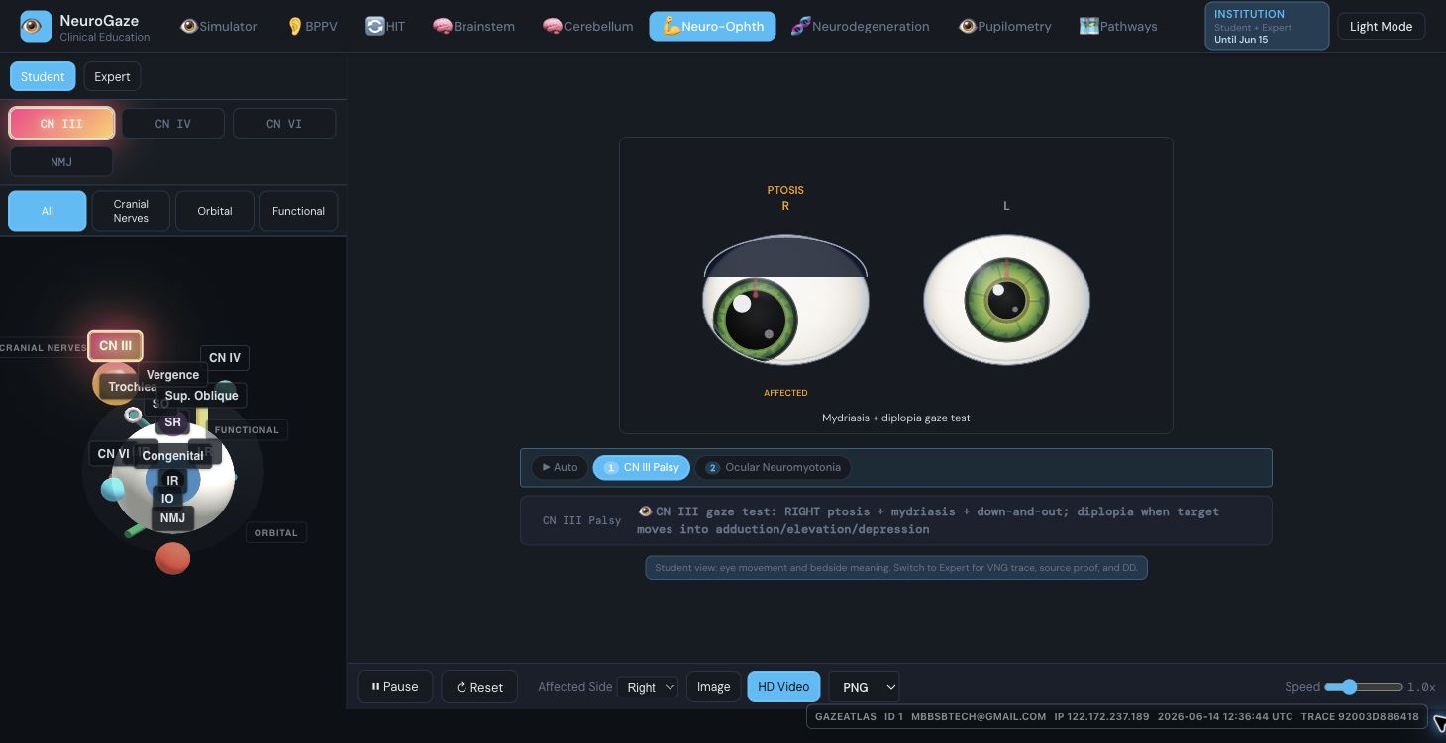Select the Sup. Oblique node label
The width and height of the screenshot is (1446, 743).
click(201, 395)
